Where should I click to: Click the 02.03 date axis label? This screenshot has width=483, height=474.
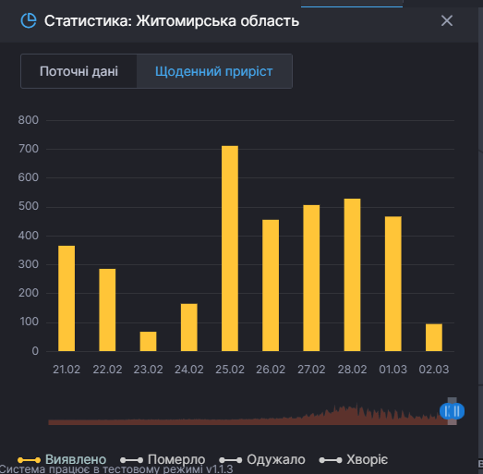[434, 370]
